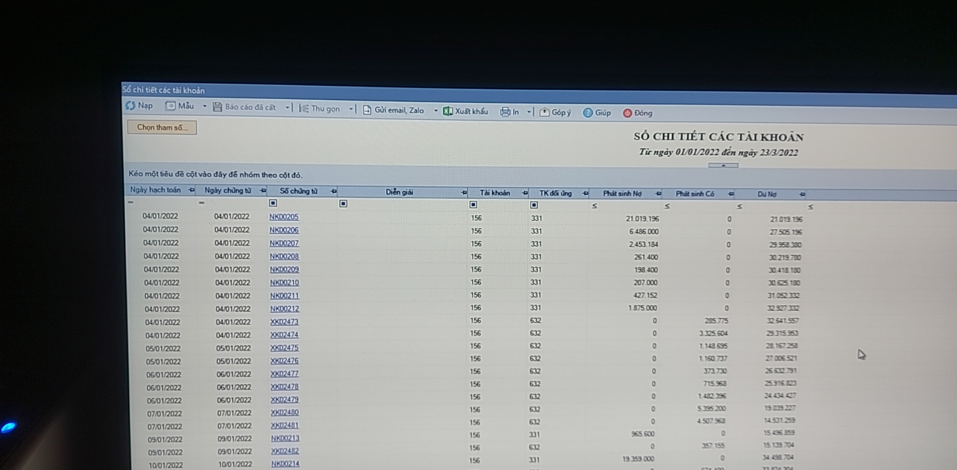Open voucher NK00212 link
This screenshot has height=470, width=957.
pos(285,309)
